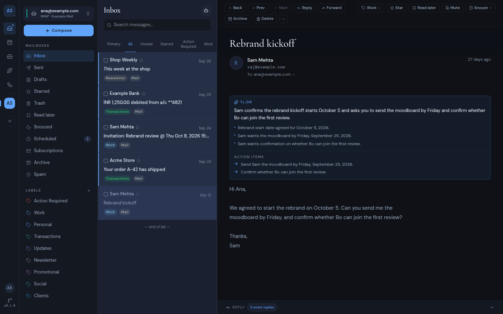The image size is (503, 314).
Task: Click the Archive button in message toolbar
Action: pyautogui.click(x=238, y=19)
